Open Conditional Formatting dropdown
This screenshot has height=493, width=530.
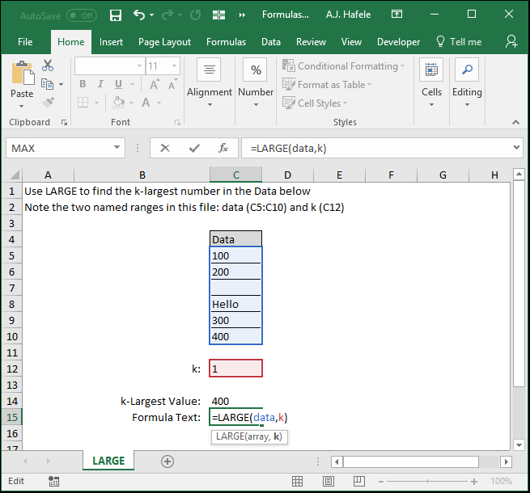point(343,65)
